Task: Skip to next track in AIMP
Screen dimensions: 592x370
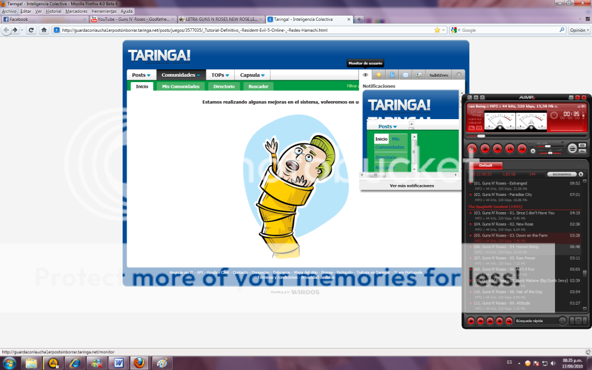Action: [522, 149]
